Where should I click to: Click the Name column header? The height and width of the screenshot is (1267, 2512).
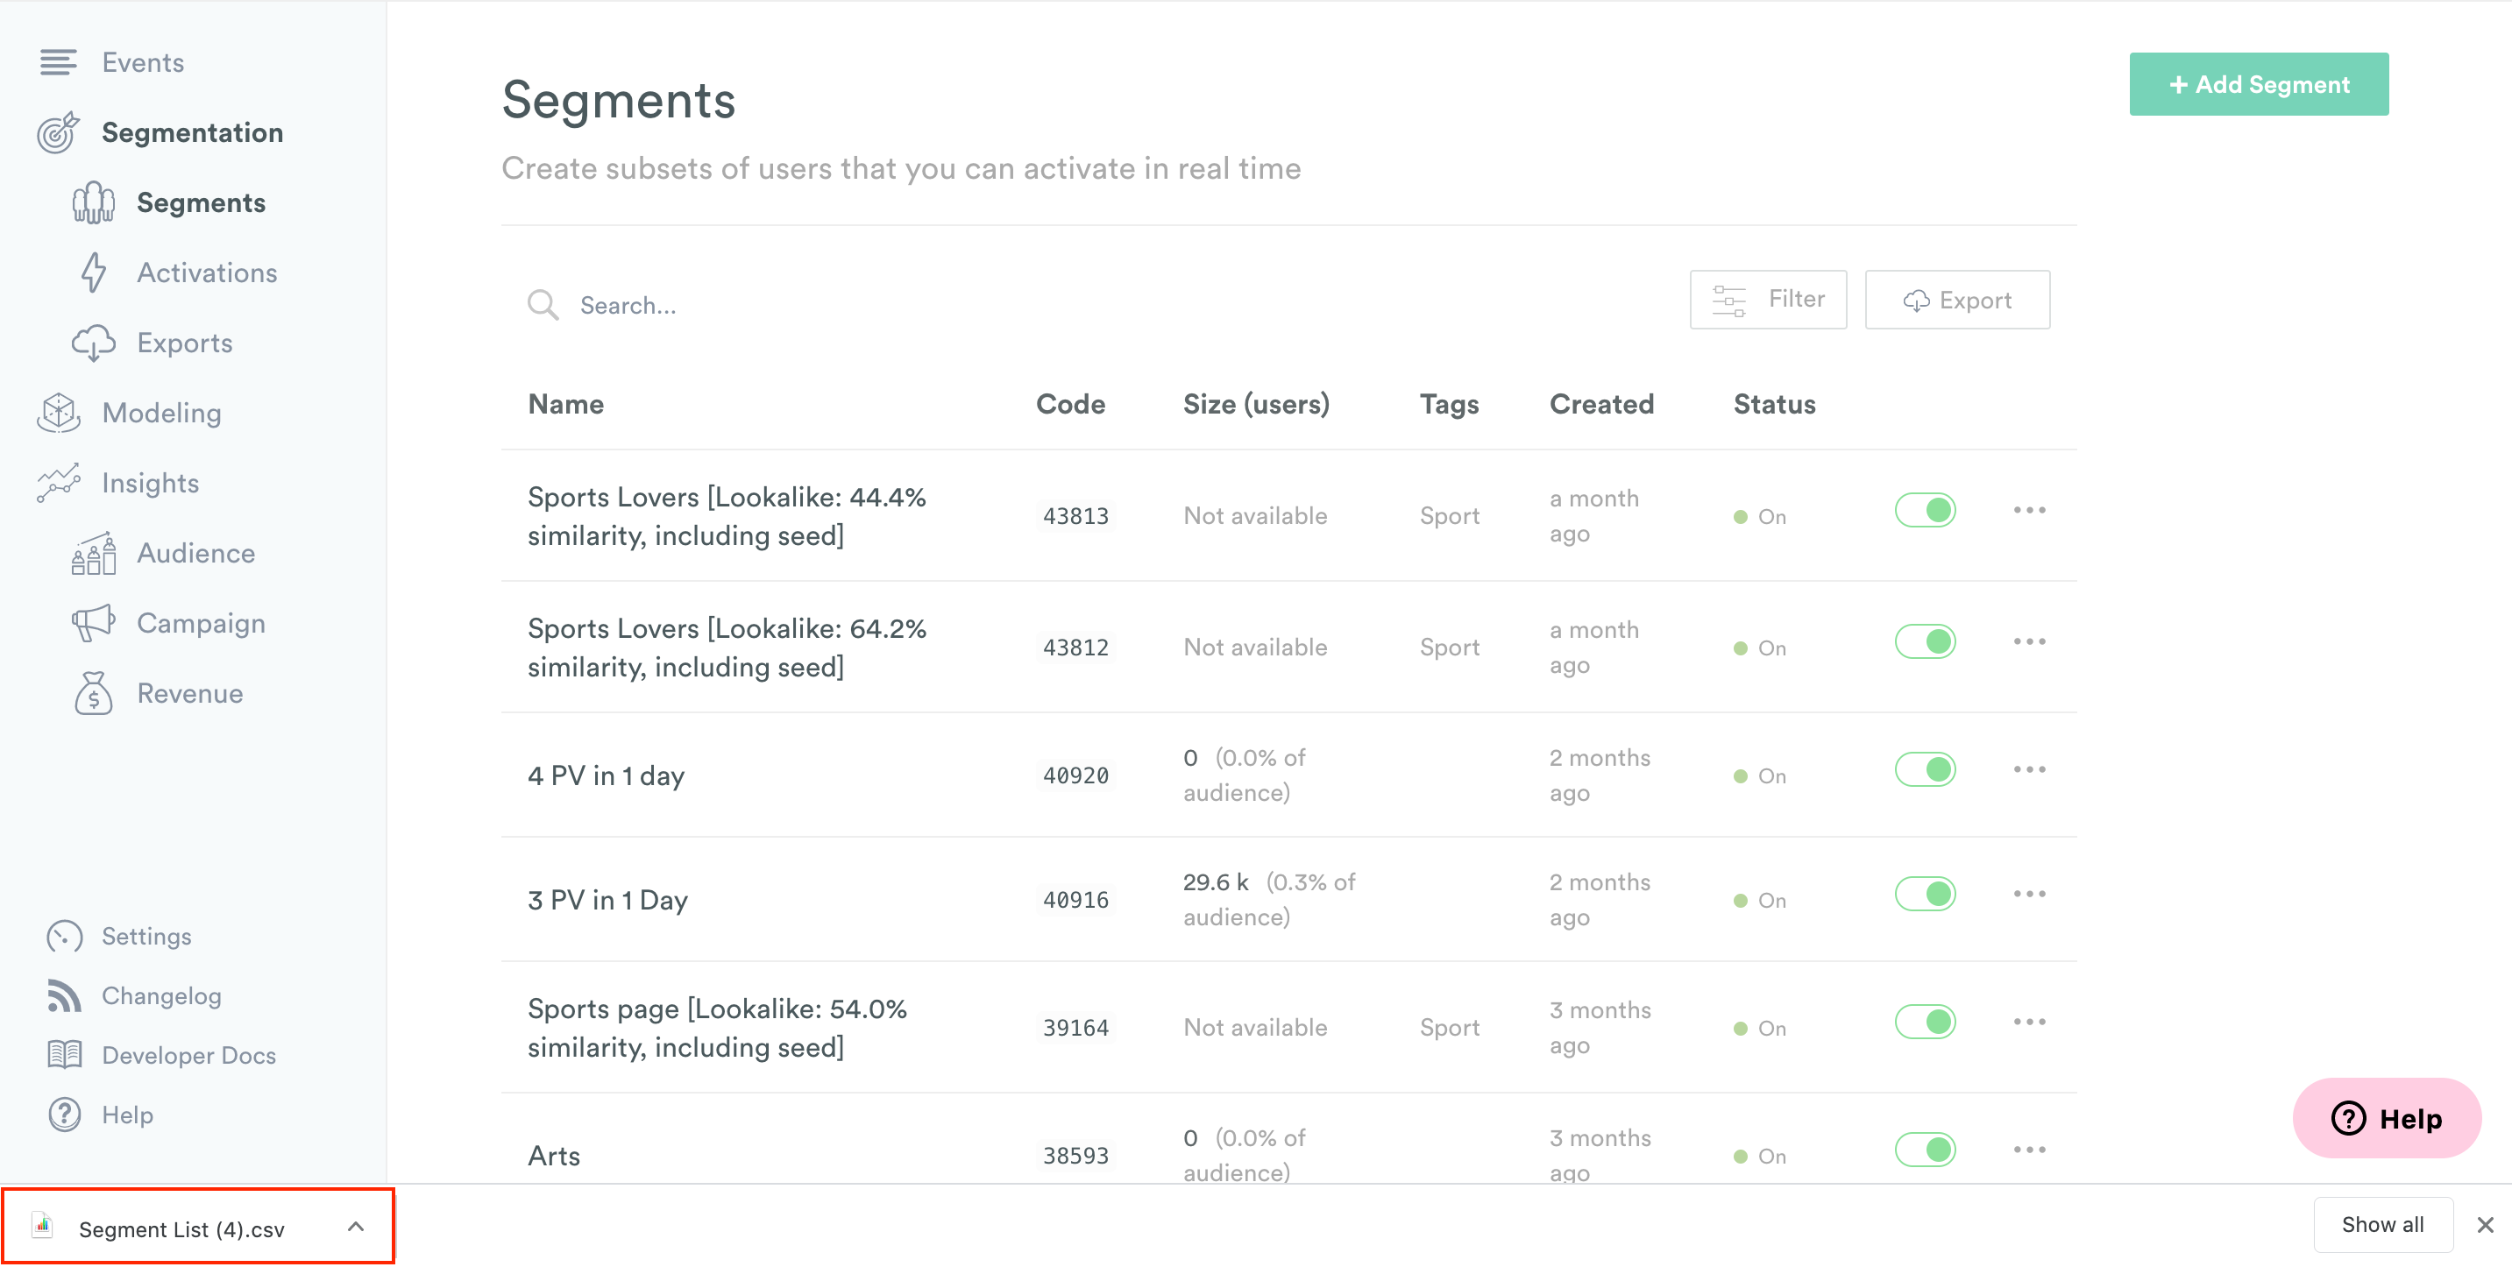click(x=565, y=405)
